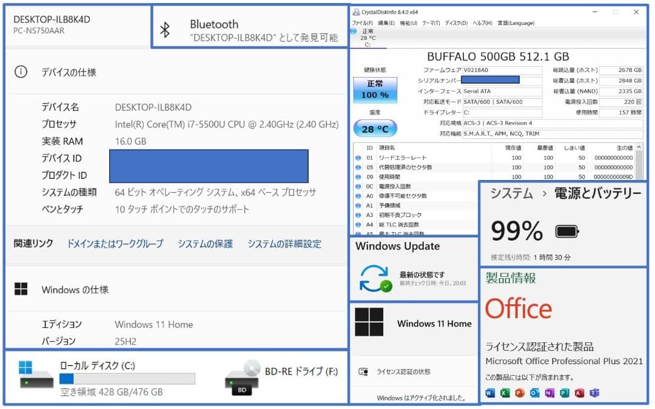Click the 現在値 column header in SMART table

[x=514, y=148]
